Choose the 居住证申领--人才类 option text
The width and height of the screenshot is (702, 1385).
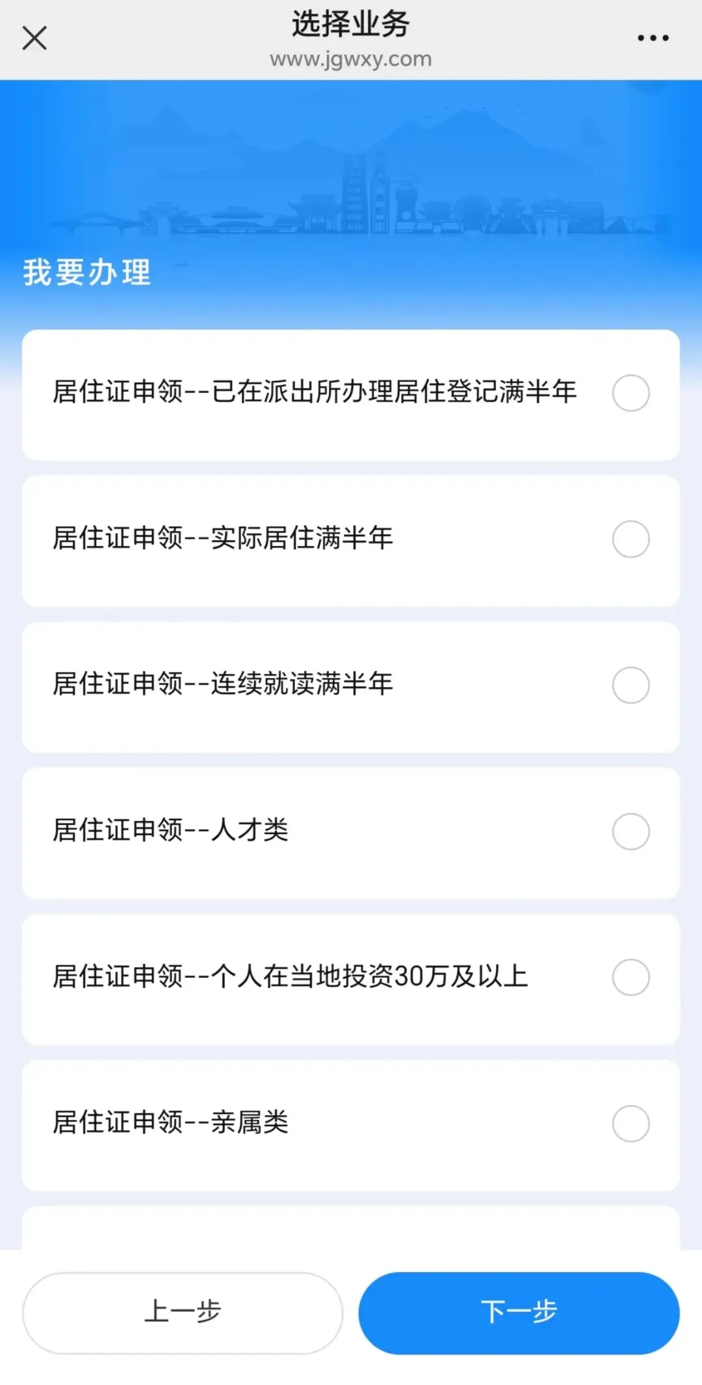170,830
